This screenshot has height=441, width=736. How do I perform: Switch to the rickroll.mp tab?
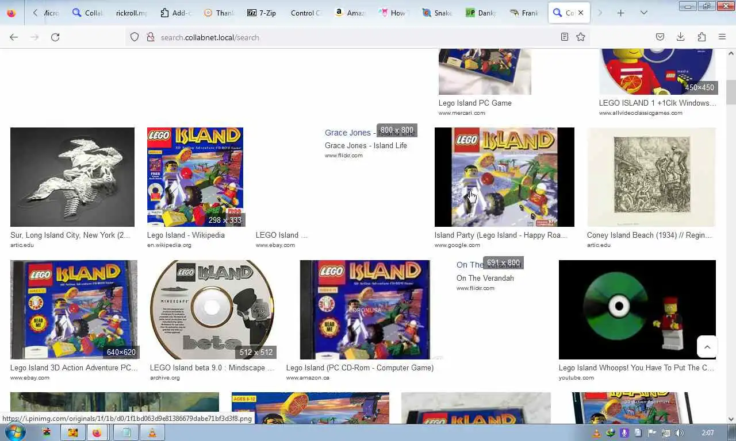[x=131, y=13]
